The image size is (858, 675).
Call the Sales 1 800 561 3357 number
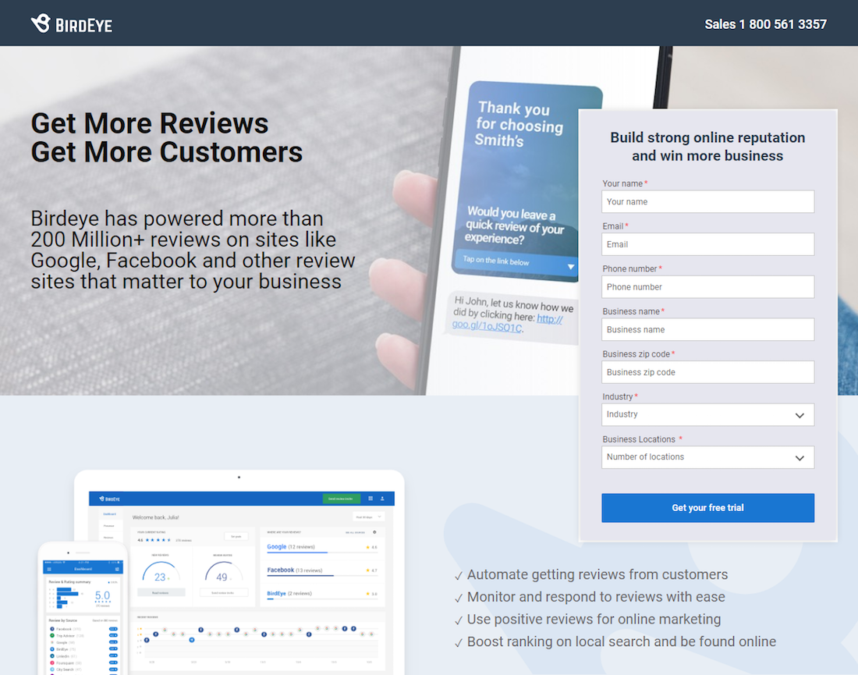click(765, 24)
